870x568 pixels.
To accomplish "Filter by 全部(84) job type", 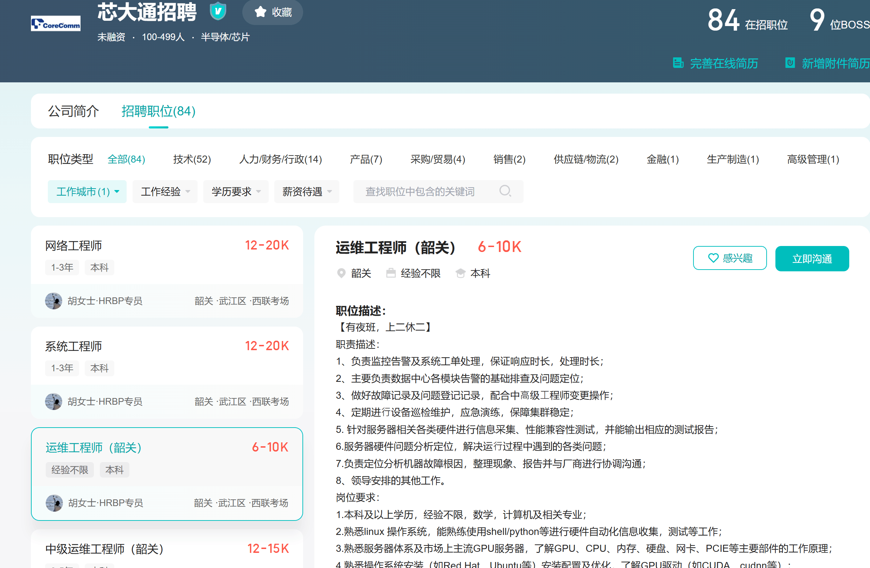I will click(x=126, y=159).
